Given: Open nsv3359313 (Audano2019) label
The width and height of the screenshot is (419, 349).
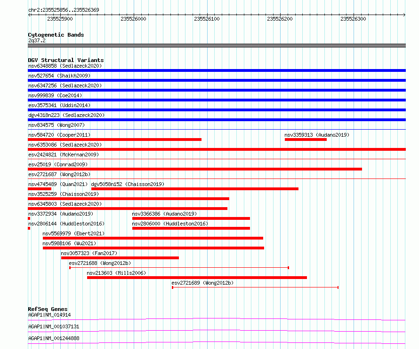Looking at the screenshot, I should click(x=317, y=135).
